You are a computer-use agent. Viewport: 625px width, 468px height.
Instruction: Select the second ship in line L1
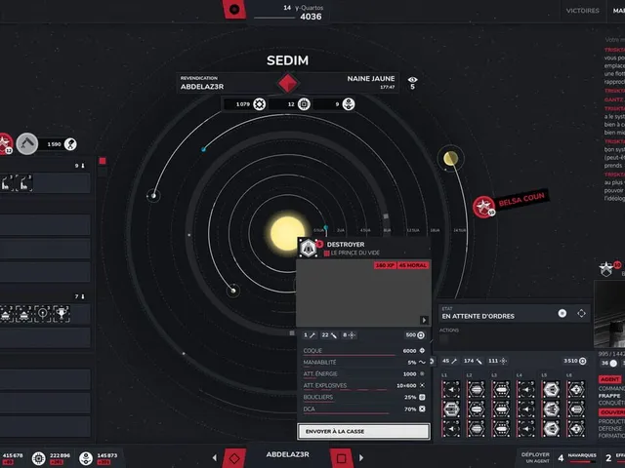451,409
